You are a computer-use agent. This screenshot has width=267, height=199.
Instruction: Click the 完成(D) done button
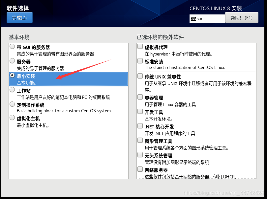pyautogui.click(x=19, y=17)
